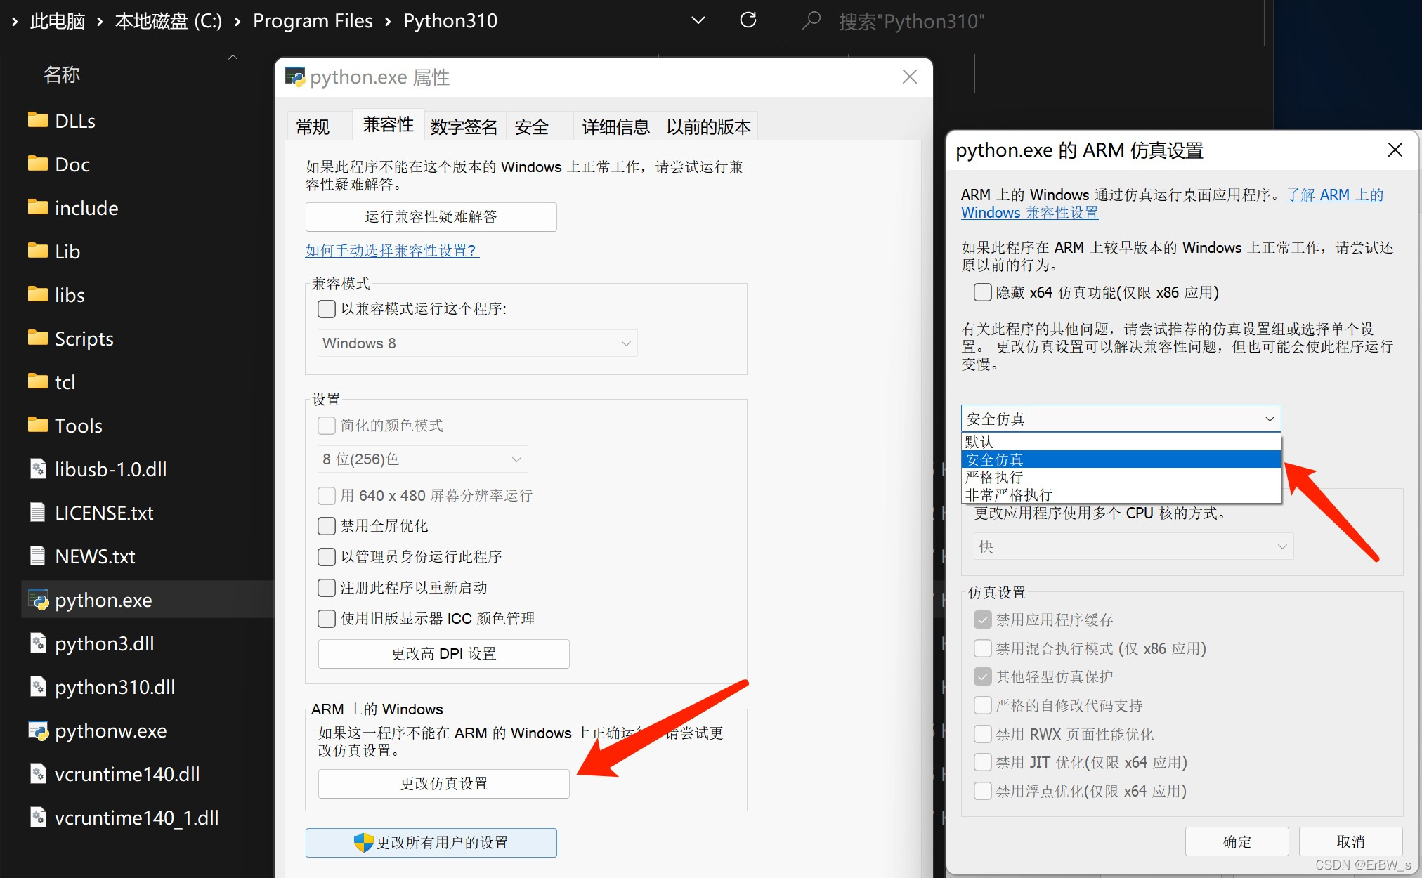Click the Tools folder icon
The width and height of the screenshot is (1422, 878).
pos(36,425)
